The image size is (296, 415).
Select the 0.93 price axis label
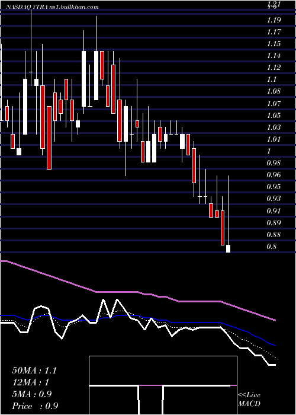point(274,199)
